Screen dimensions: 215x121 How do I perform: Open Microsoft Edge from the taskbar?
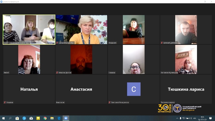point(59,118)
